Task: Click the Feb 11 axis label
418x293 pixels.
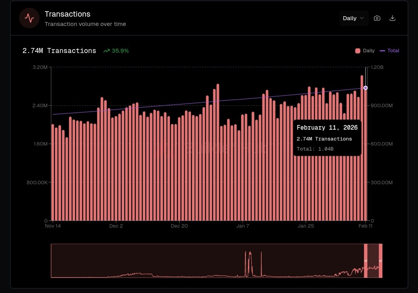Action: tap(365, 226)
